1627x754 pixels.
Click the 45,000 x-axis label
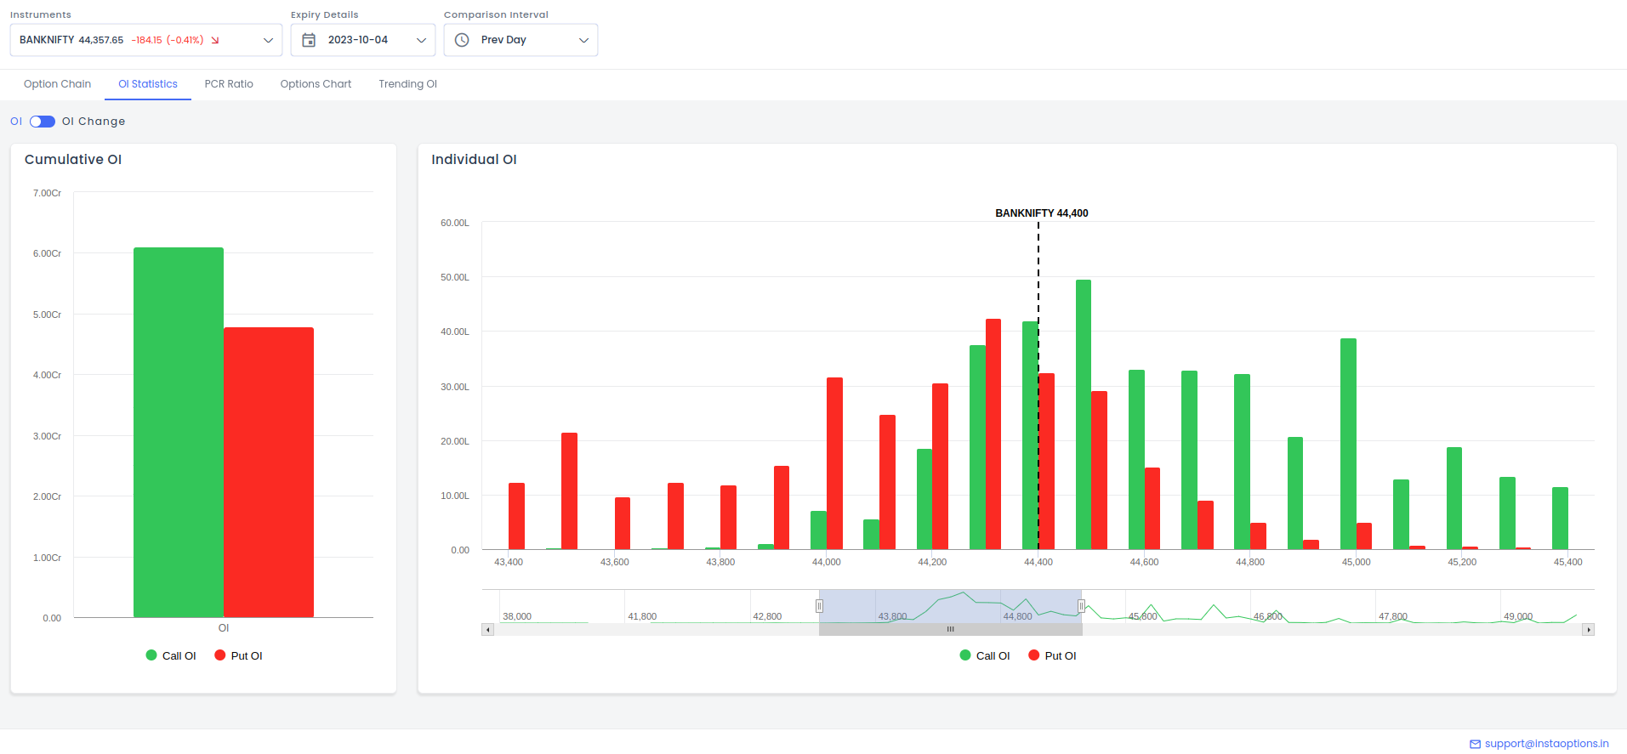pos(1357,562)
